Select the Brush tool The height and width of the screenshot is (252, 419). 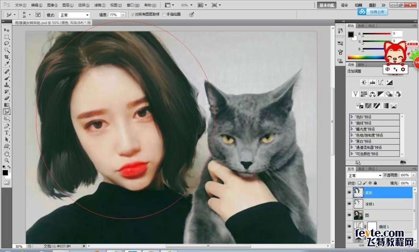click(x=7, y=78)
